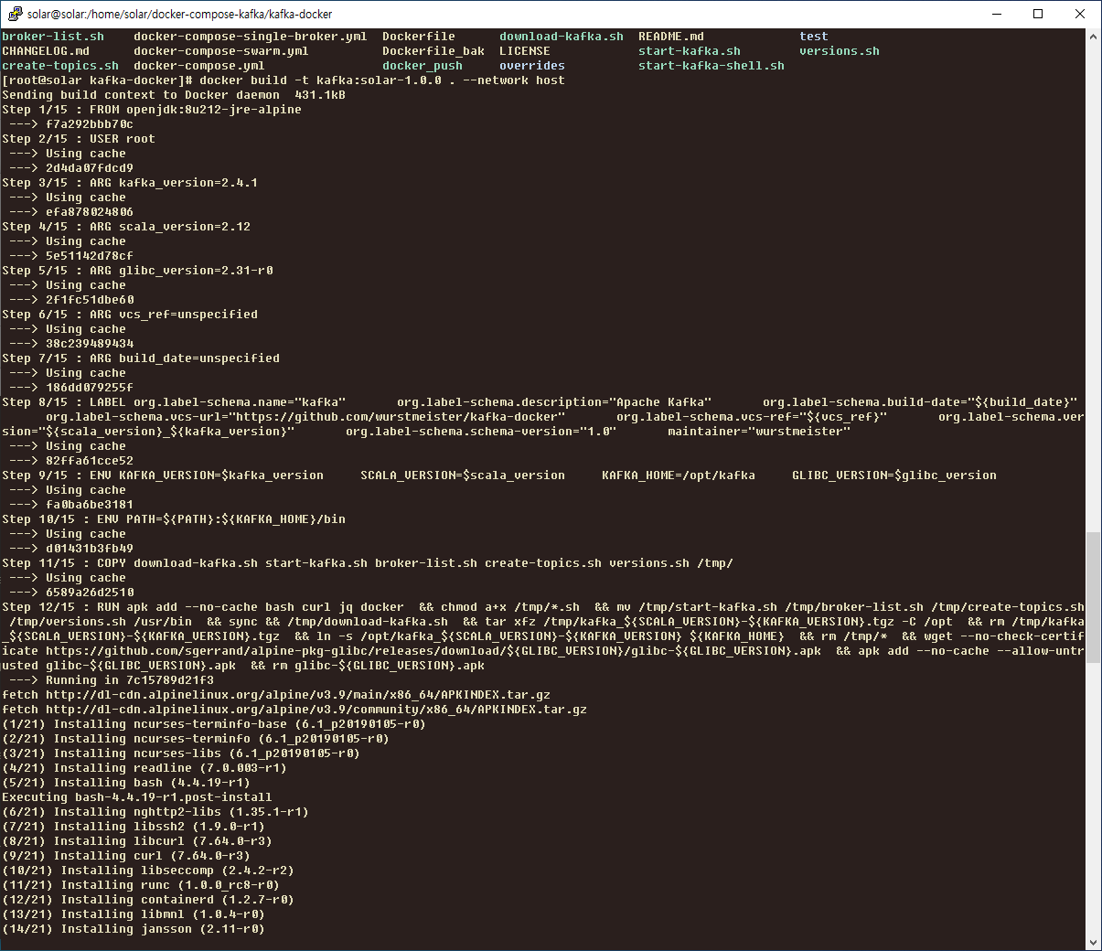
Task: Open the PuTTY system menu icon in title bar
Action: 15,14
